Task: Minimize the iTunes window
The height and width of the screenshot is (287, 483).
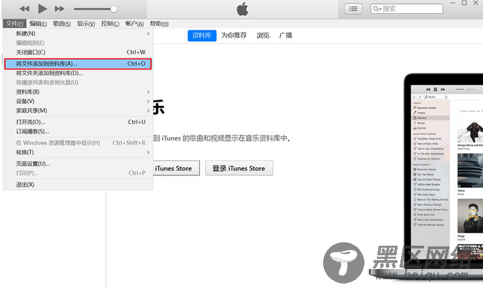Action: point(453,3)
